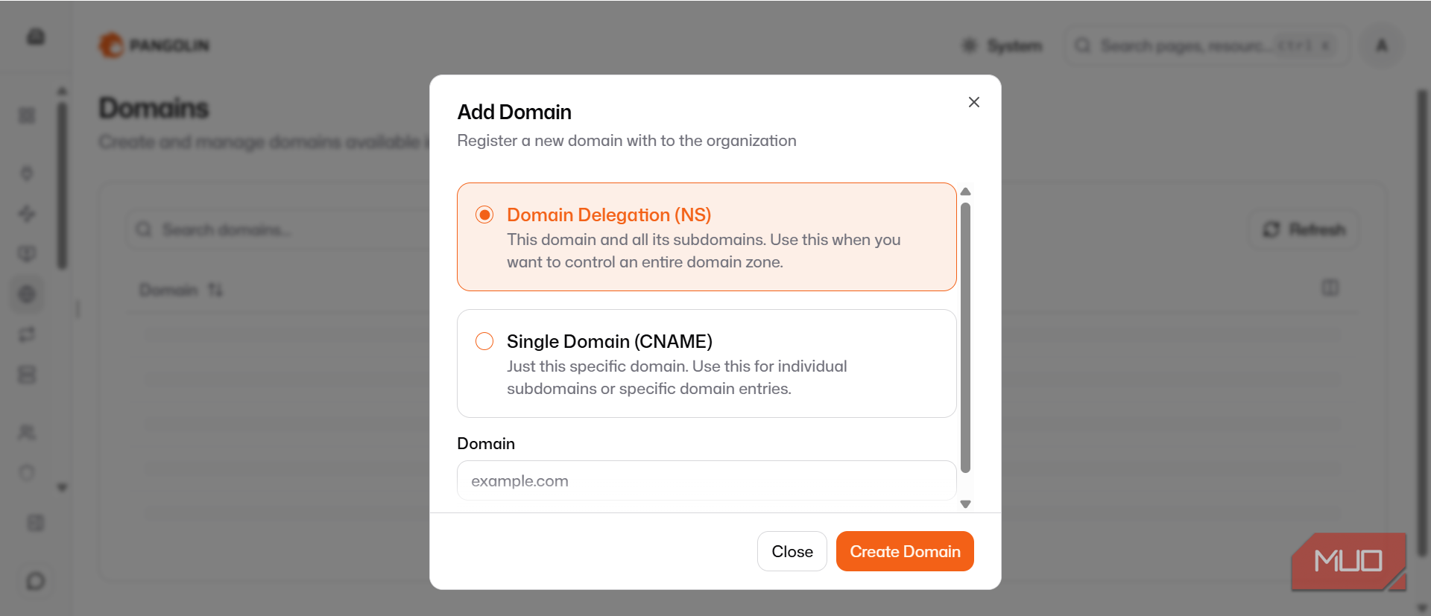The image size is (1431, 616).
Task: Close the Add Domain dialog with X
Action: tap(974, 102)
